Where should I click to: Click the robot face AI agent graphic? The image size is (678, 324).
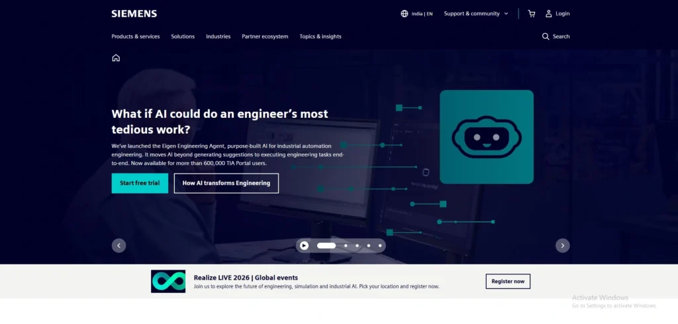click(x=487, y=136)
